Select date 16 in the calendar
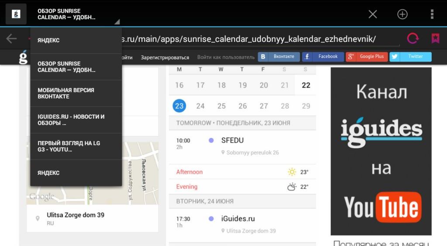The height and width of the screenshot is (246, 447). click(179, 85)
